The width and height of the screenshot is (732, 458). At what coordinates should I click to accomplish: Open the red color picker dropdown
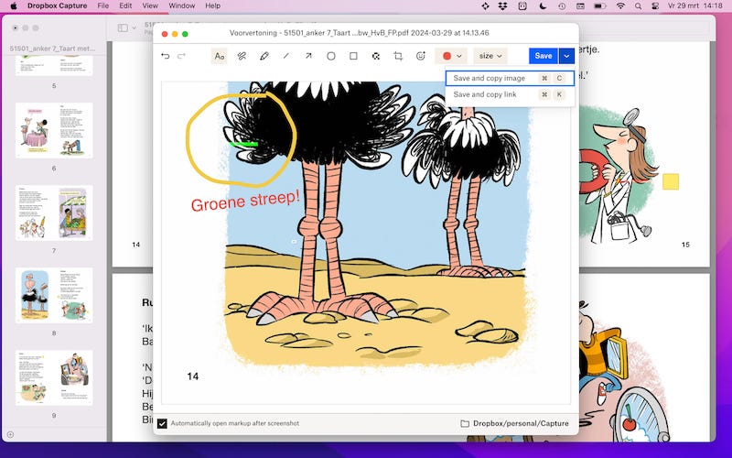coord(451,56)
